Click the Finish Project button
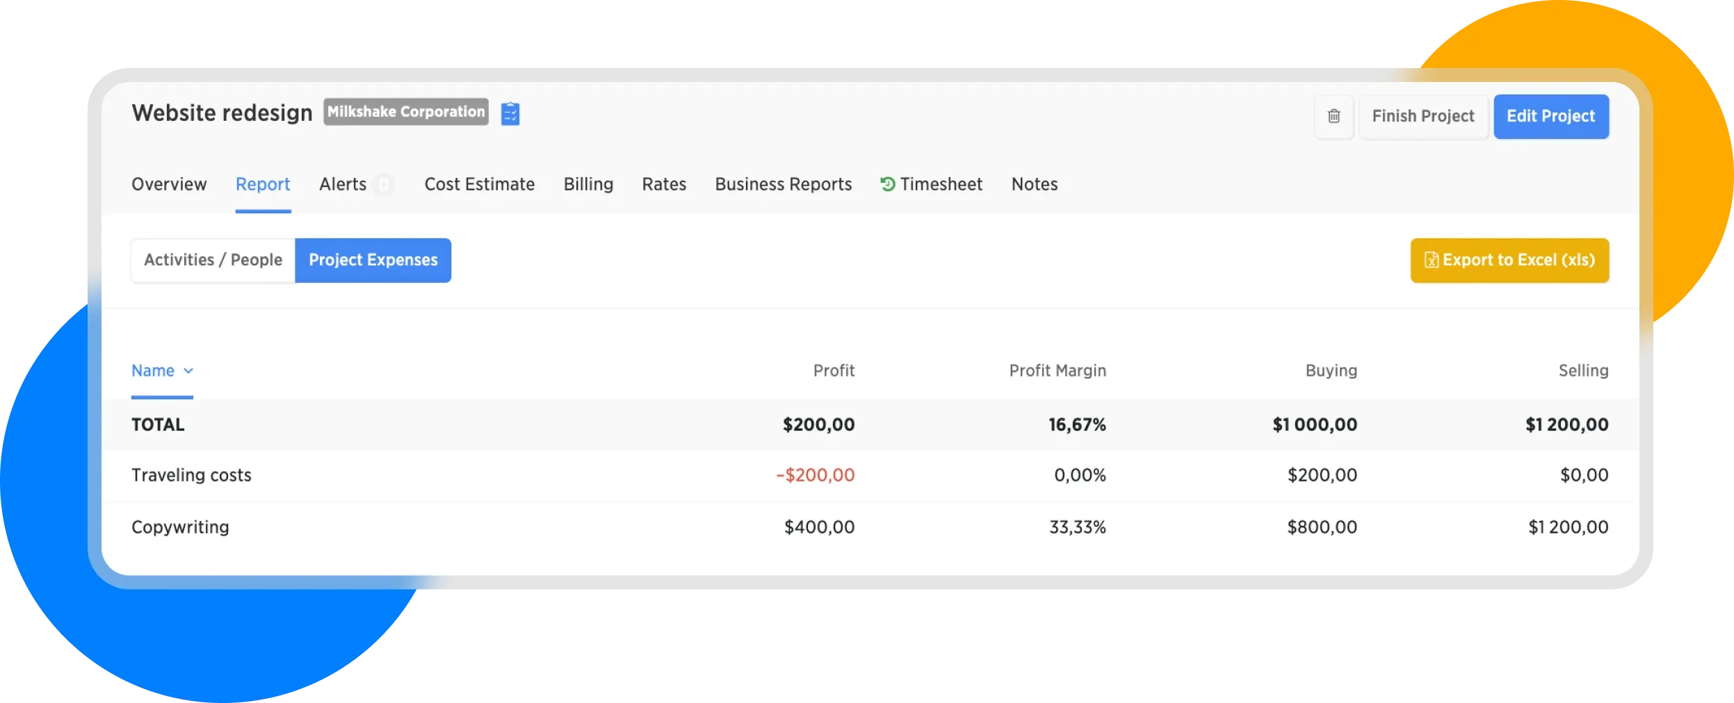This screenshot has width=1734, height=703. point(1423,117)
